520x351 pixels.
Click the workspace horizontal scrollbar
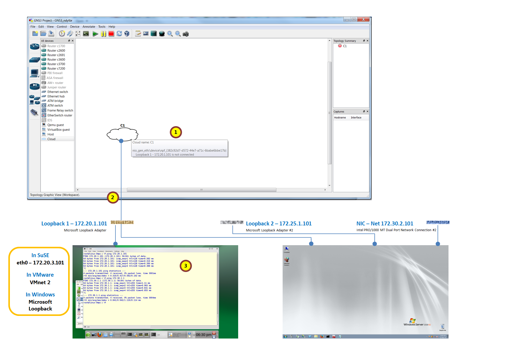coord(201,190)
